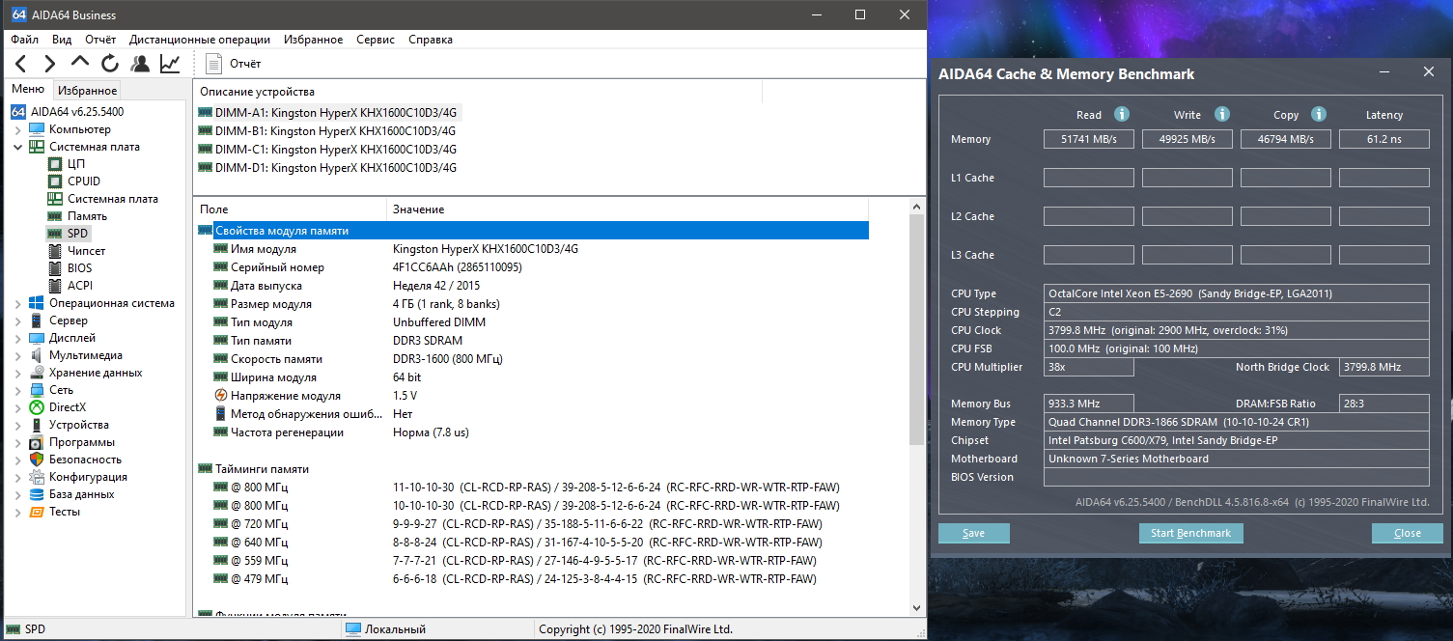Screen dimensions: 1453x641
Task: Click the Memory Read 51741 MB/s field
Action: coord(1089,139)
